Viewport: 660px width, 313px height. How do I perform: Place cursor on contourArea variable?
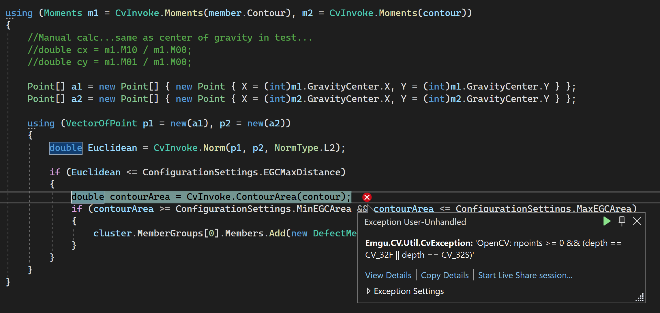(x=140, y=196)
